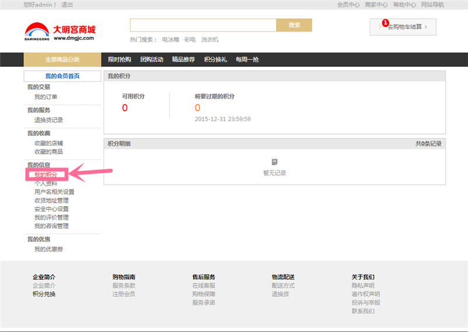Open the 积分换礼 nav item
468x332 pixels.
click(215, 60)
